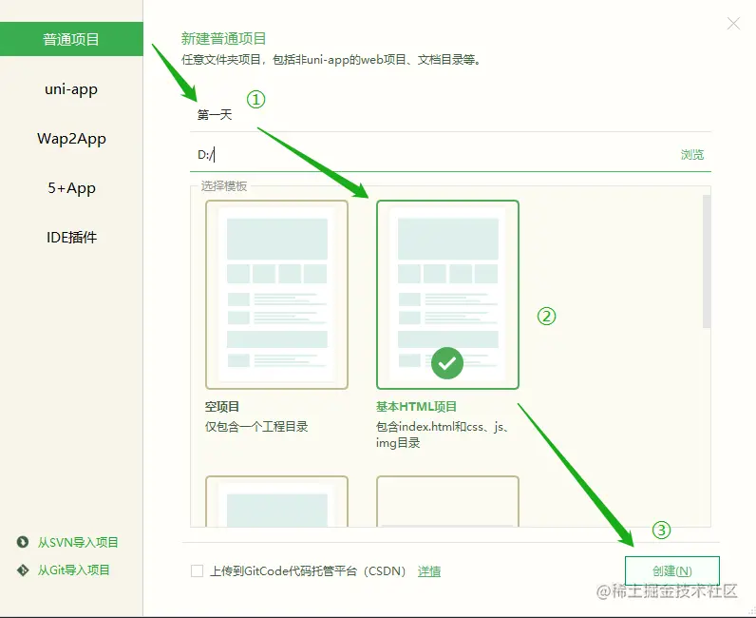This screenshot has height=618, width=756.
Task: Click the 选择模板 group label
Action: pyautogui.click(x=224, y=186)
